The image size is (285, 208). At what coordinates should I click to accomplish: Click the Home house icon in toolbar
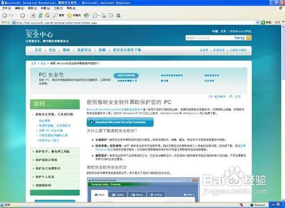[x=47, y=15]
